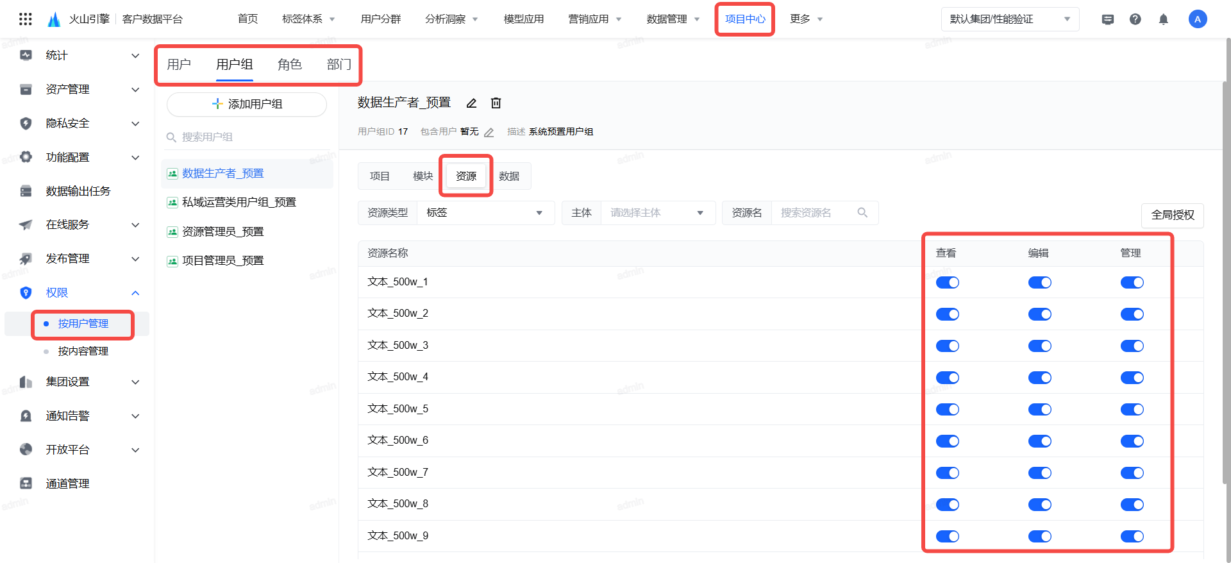This screenshot has width=1231, height=563.
Task: Click the 添加用户组 button
Action: [247, 104]
